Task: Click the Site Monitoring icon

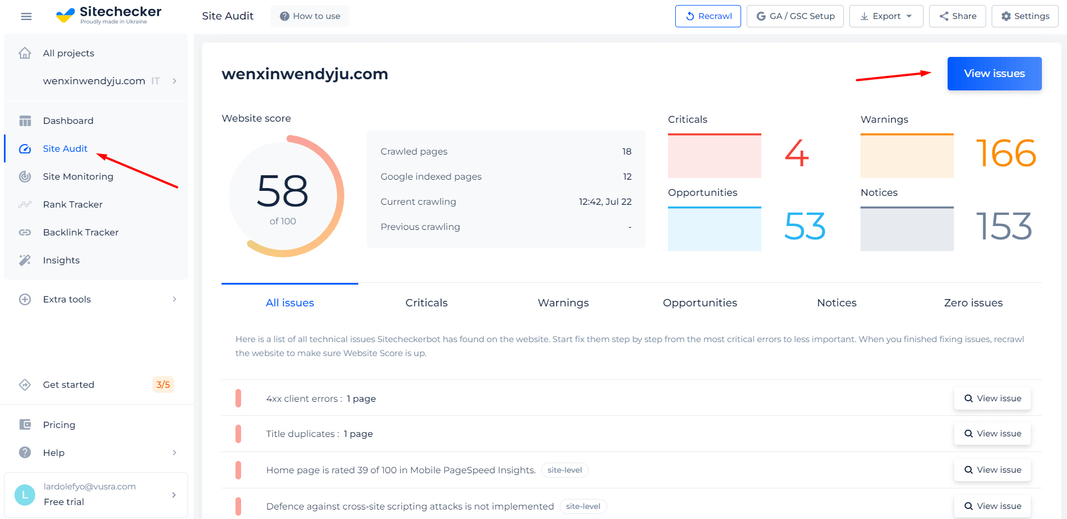Action: [25, 176]
